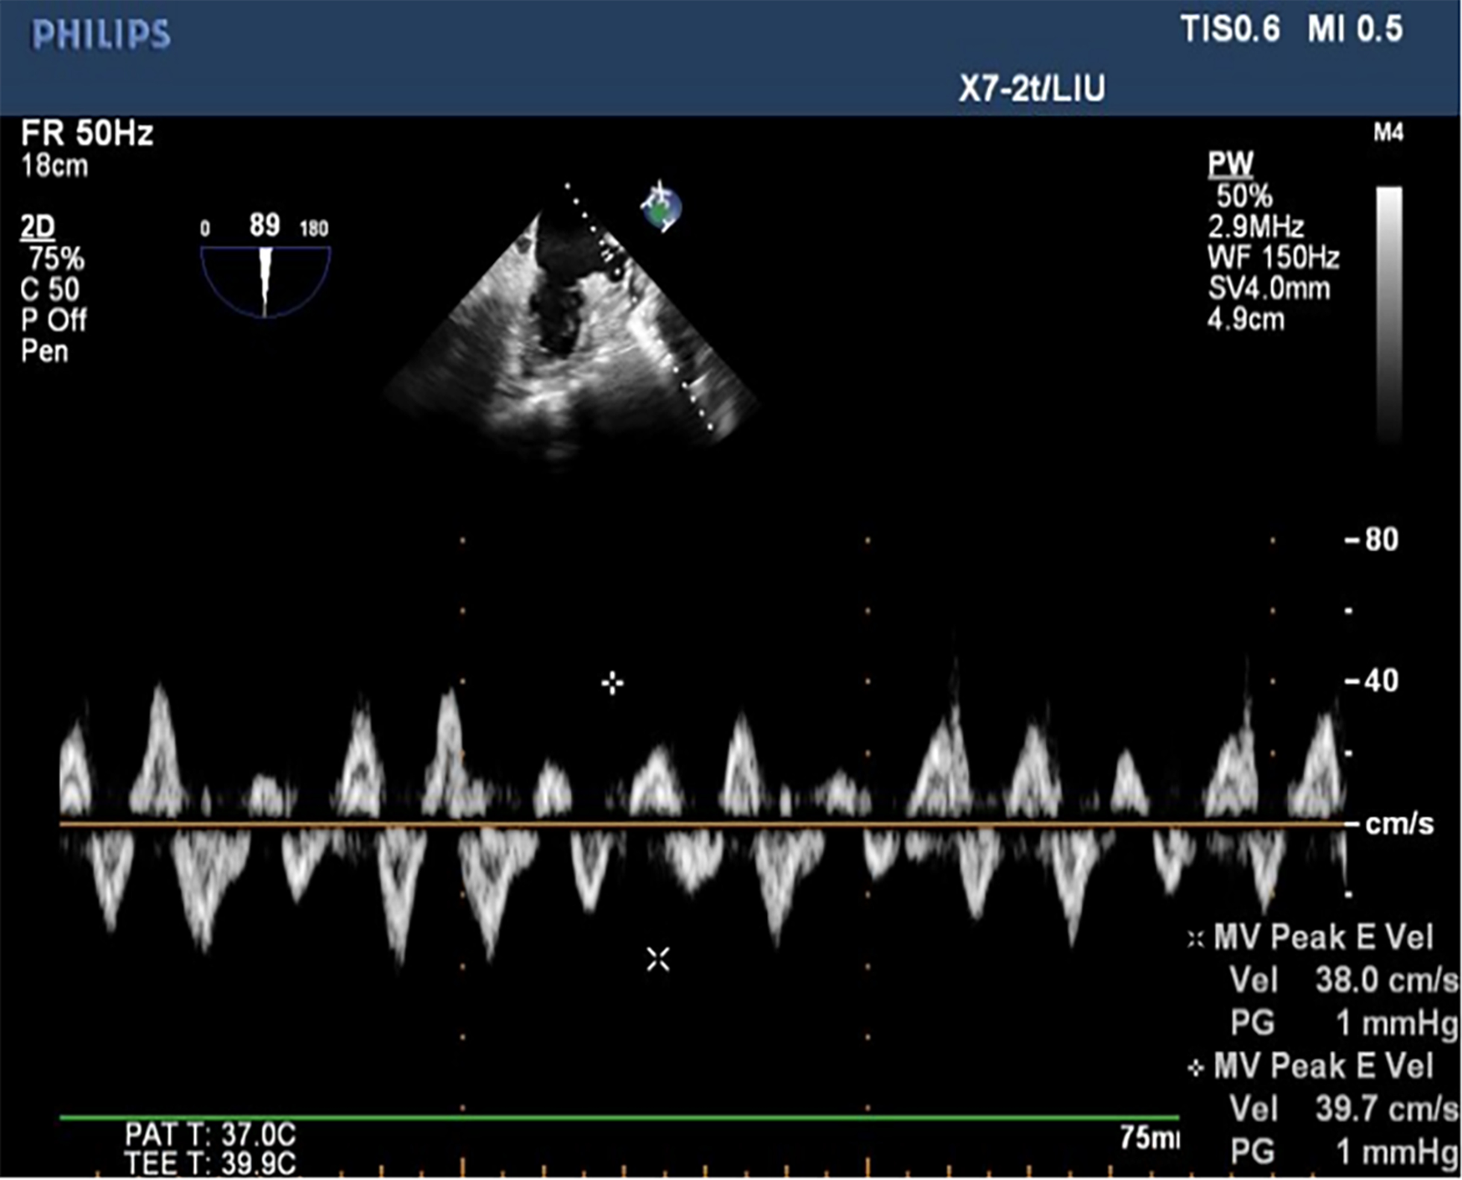Click the PG 1 mmHg under 39.7 cm/s

(1344, 1152)
